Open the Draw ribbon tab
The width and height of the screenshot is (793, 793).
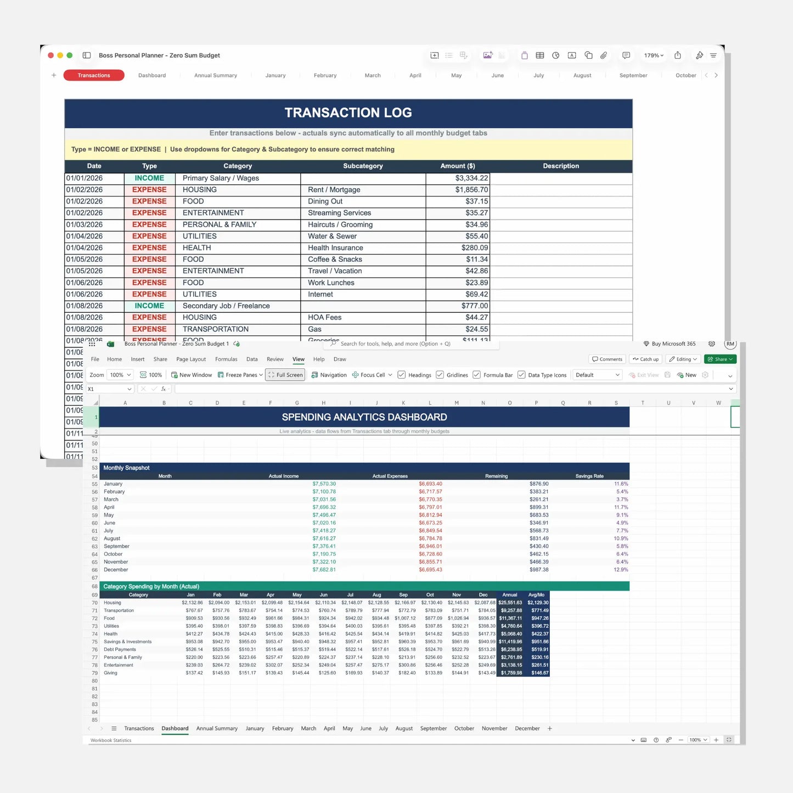[340, 359]
